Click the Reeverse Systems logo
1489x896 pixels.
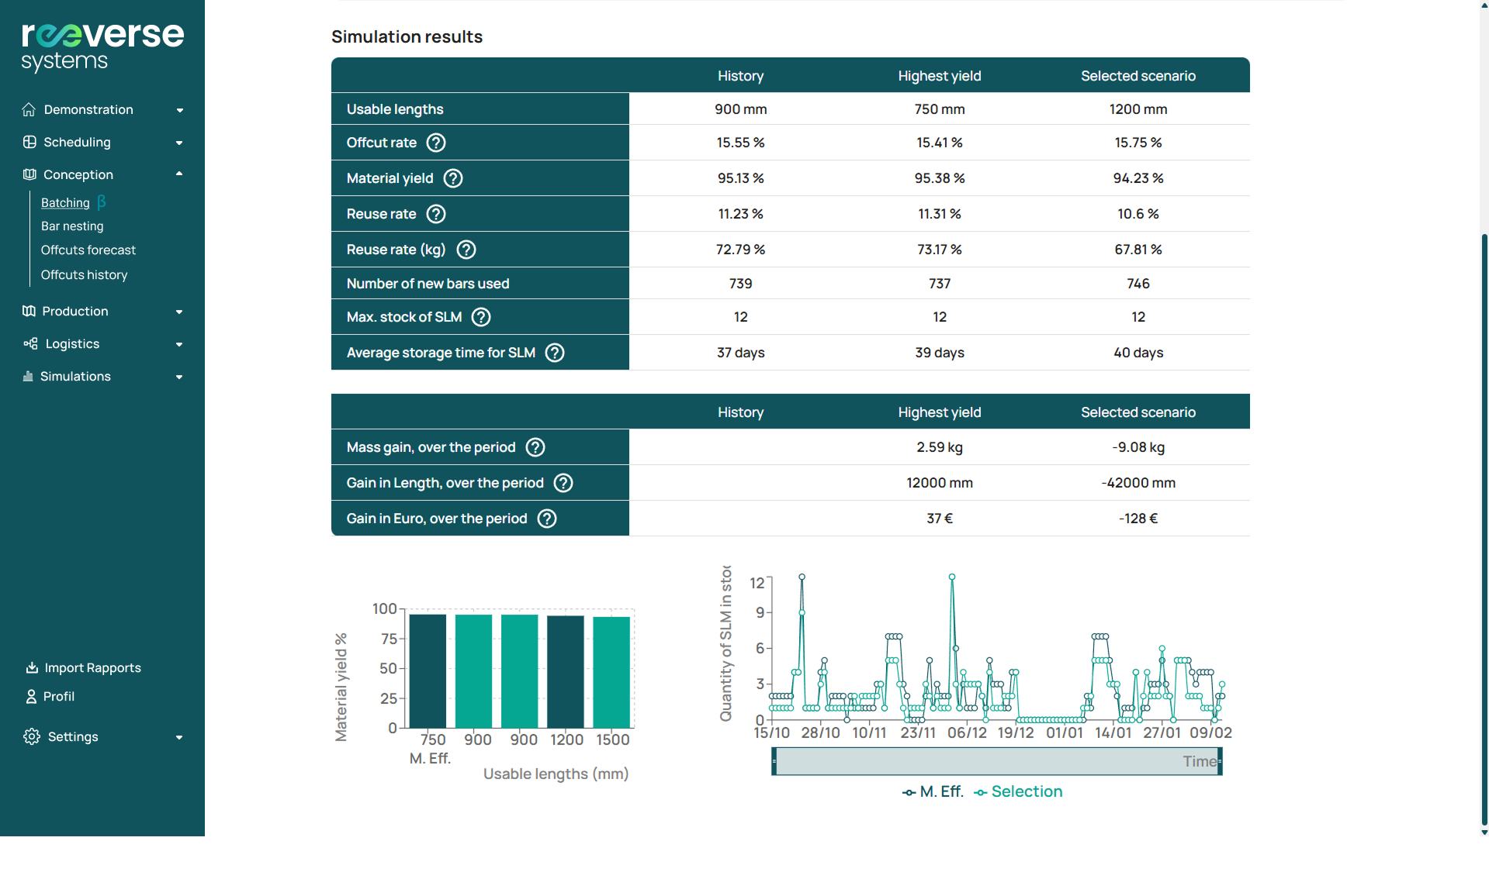click(102, 47)
